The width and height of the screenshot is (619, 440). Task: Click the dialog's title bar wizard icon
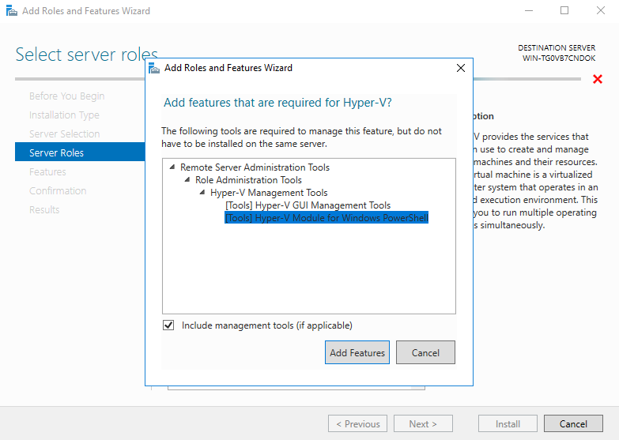click(155, 68)
